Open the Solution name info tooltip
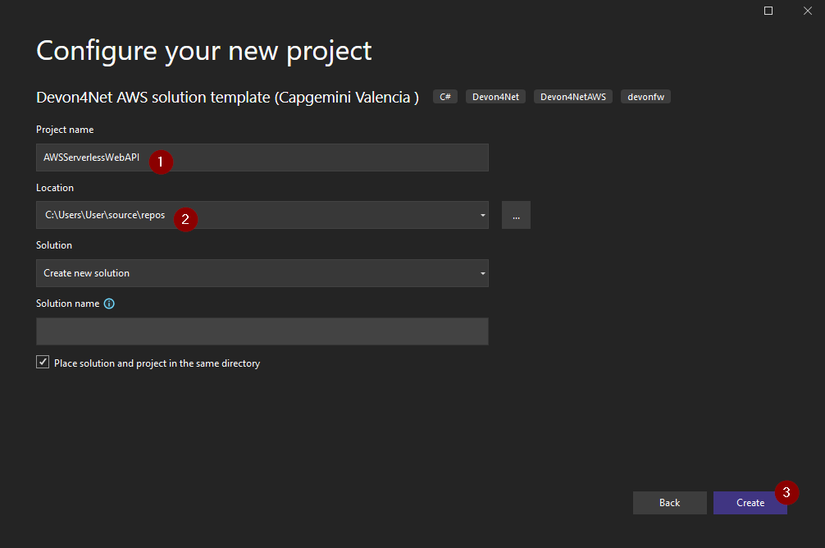 (109, 304)
